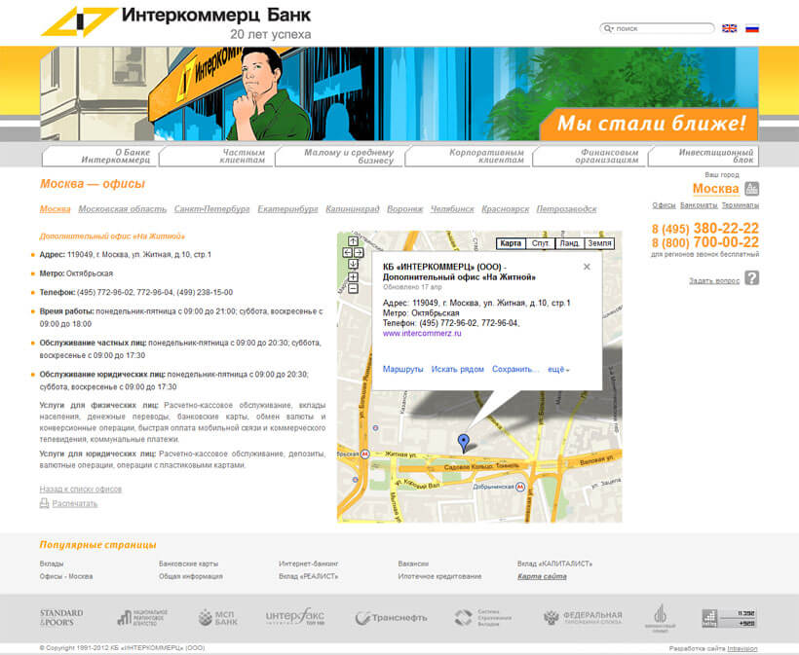This screenshot has width=799, height=655.
Task: Select Челябинск city link
Action: click(x=452, y=209)
